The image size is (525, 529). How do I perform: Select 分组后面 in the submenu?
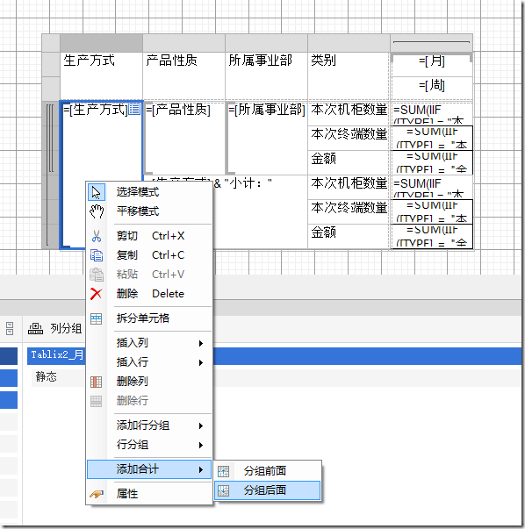coord(268,490)
